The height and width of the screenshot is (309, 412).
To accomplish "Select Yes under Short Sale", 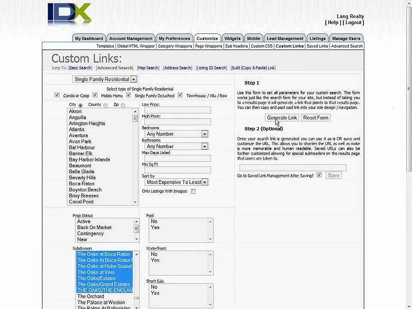I will 155,293.
